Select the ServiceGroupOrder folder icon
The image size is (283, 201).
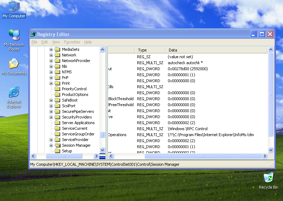coord(57,134)
